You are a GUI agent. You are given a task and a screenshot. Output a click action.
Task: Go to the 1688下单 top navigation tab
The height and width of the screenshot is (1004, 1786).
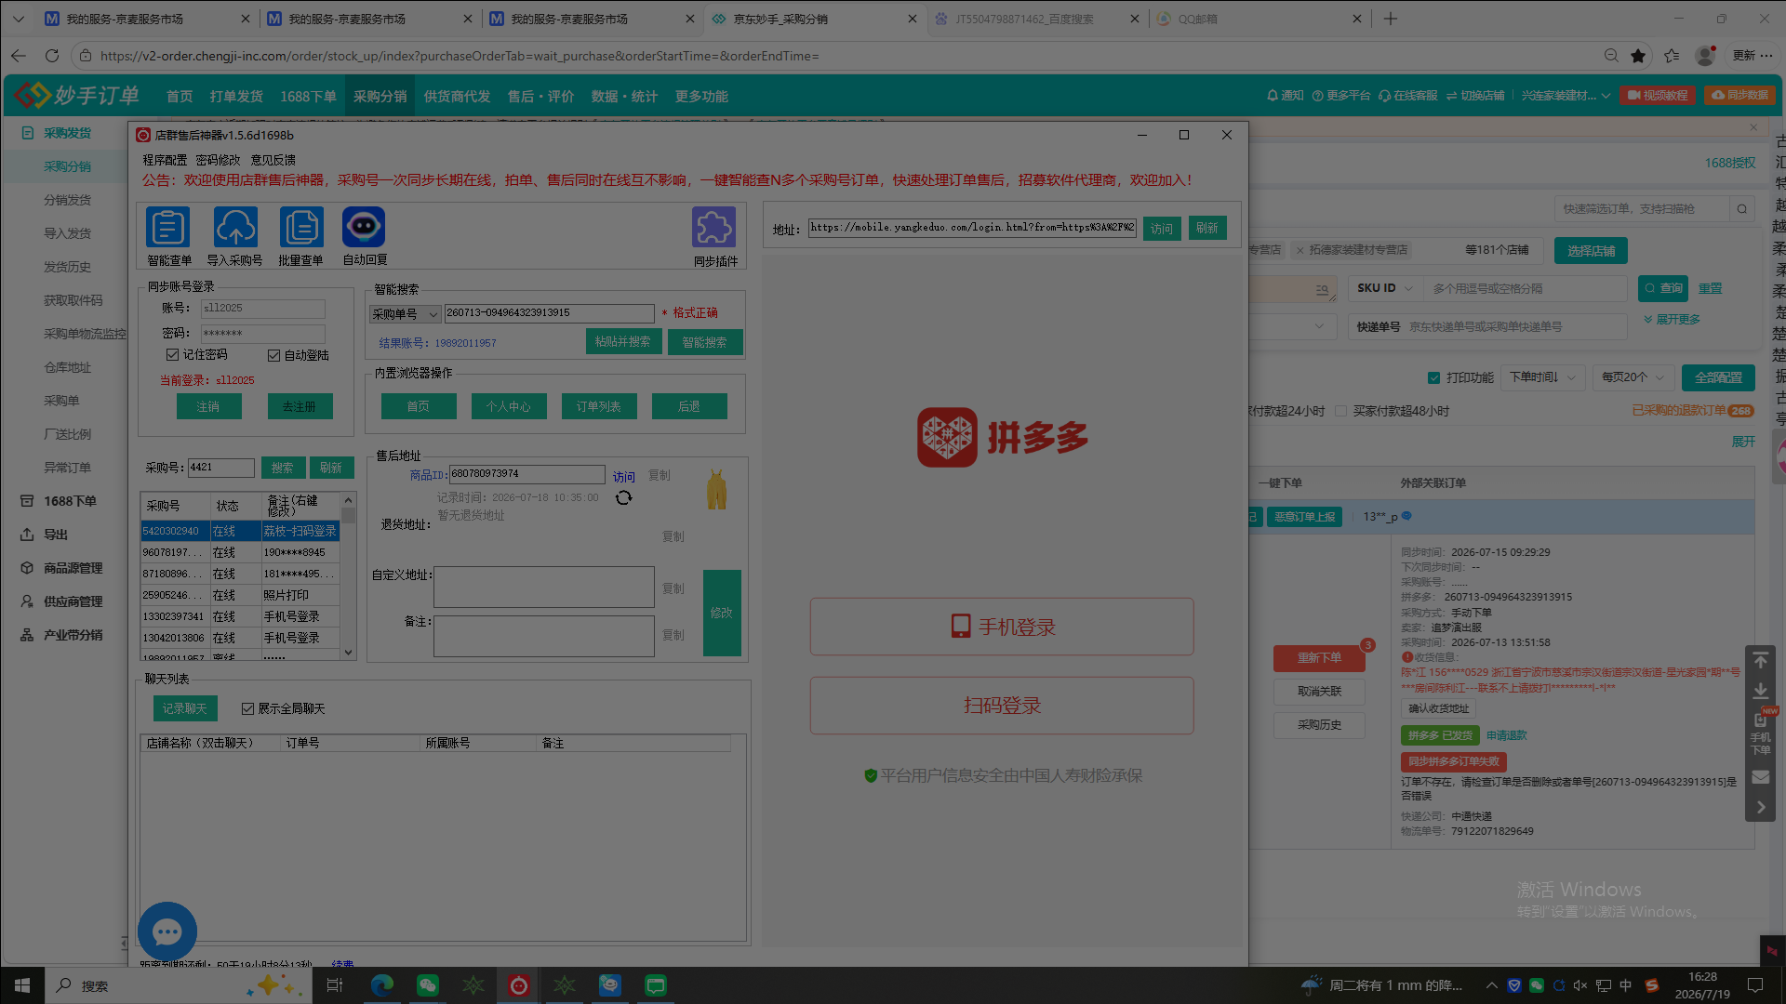coord(308,96)
